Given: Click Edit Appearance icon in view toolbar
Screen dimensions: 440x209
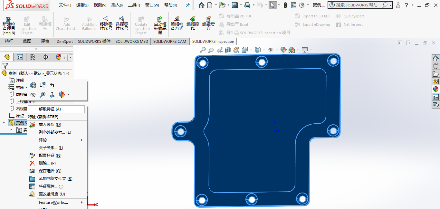Looking at the screenshot, I should coord(283,50).
